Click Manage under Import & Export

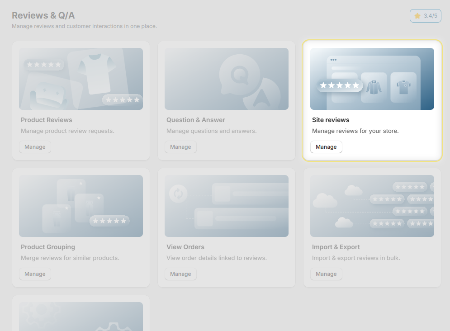coord(326,274)
